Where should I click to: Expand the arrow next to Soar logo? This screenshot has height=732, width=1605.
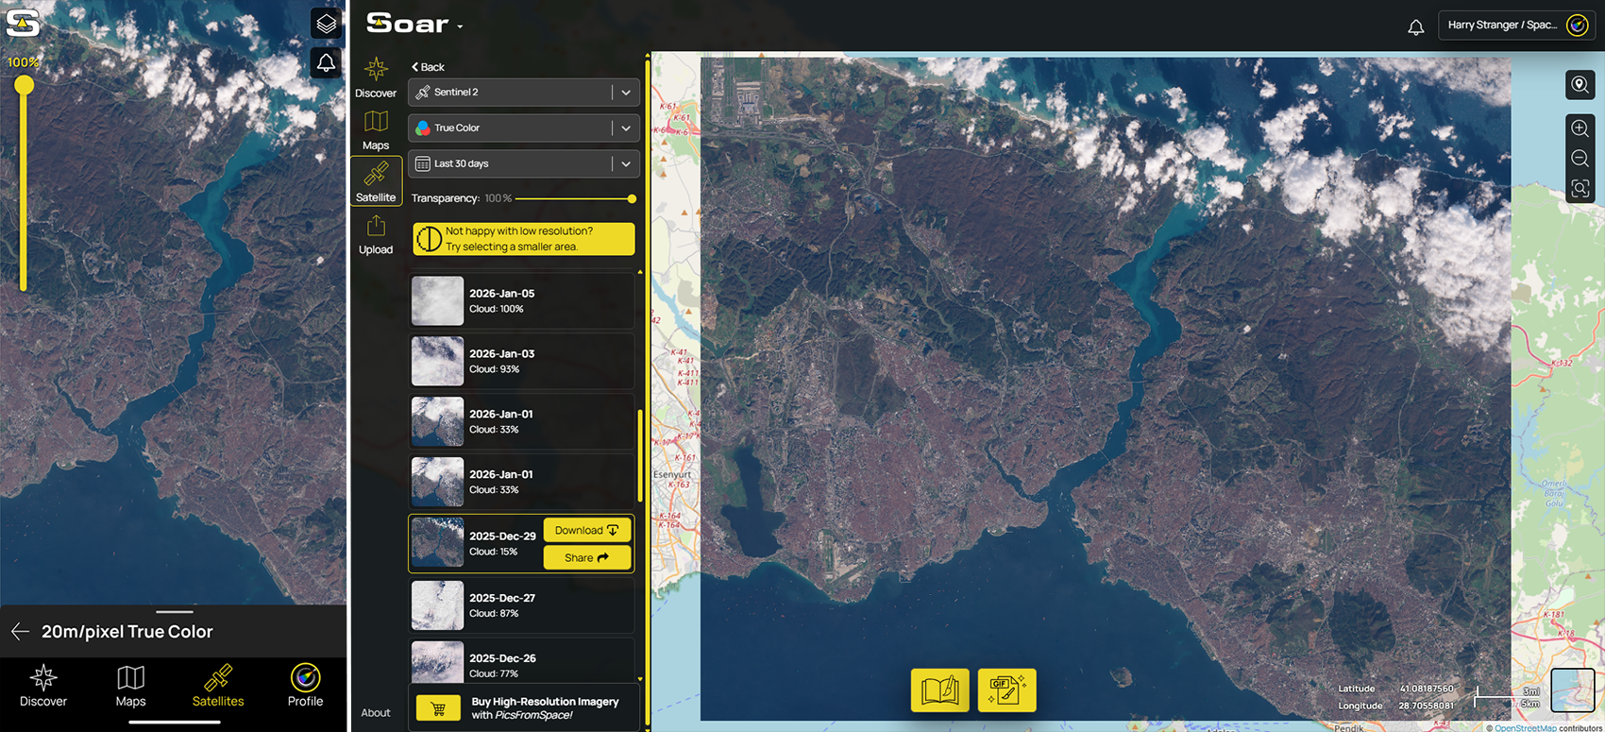coord(460,26)
